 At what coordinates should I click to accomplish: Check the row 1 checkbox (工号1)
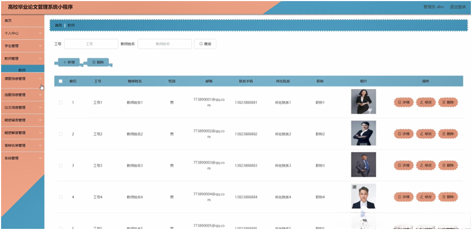click(60, 103)
